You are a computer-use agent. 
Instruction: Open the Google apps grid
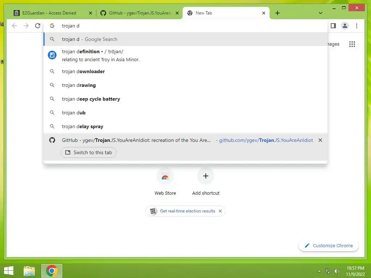point(352,44)
